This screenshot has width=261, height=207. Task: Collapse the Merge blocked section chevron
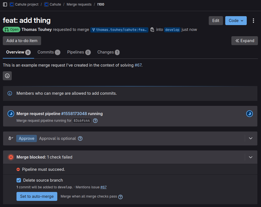click(251, 157)
